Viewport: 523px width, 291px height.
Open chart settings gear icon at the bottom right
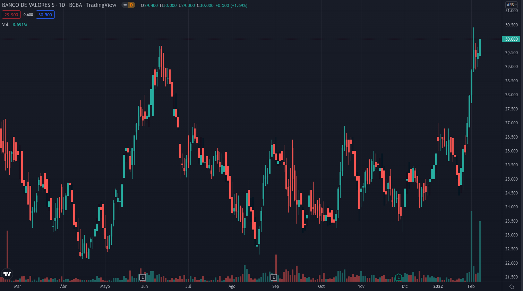(x=512, y=286)
